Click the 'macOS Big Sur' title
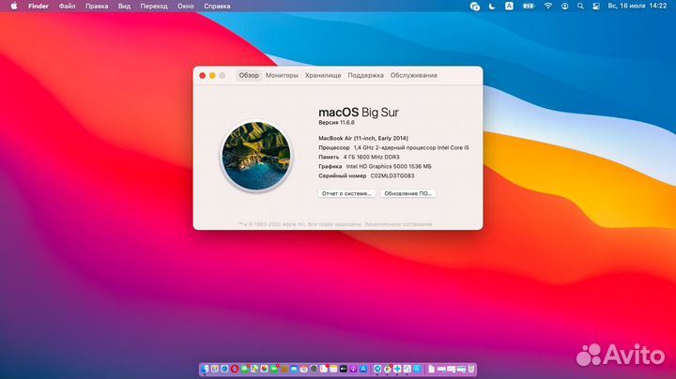Screen dimensions: 676x379 [x=359, y=113]
